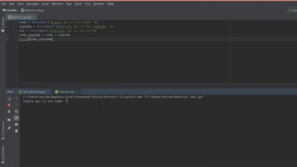This screenshot has width=297, height=167.
Task: Select the Davide project breadcrumb
Action: coord(10,10)
